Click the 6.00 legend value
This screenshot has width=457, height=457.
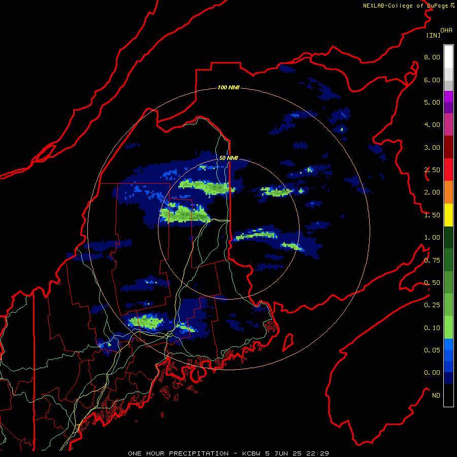pyautogui.click(x=432, y=80)
